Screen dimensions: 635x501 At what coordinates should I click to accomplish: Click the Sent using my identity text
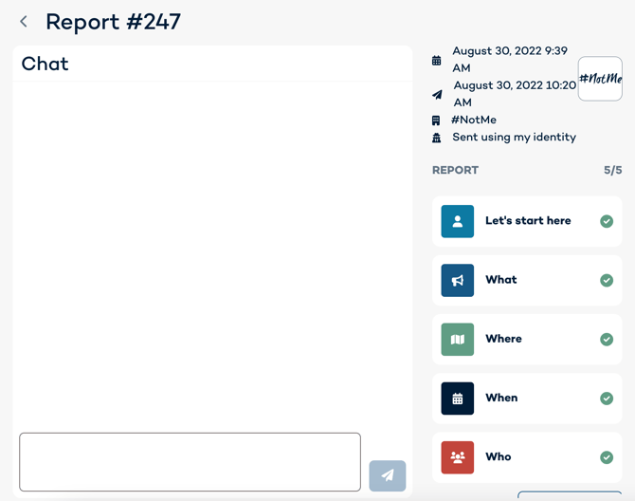coord(515,138)
